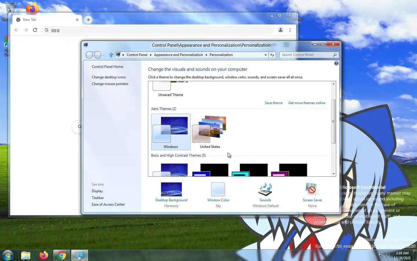Click the help question mark icon
417x261 pixels.
pyautogui.click(x=336, y=63)
